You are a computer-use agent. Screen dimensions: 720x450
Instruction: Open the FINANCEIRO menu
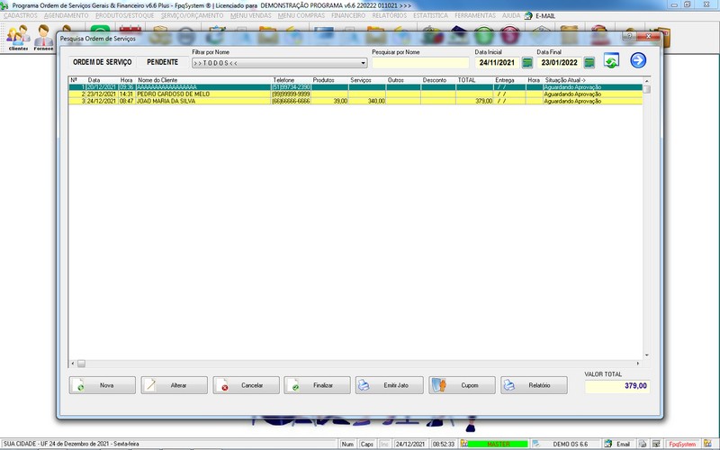tap(348, 15)
